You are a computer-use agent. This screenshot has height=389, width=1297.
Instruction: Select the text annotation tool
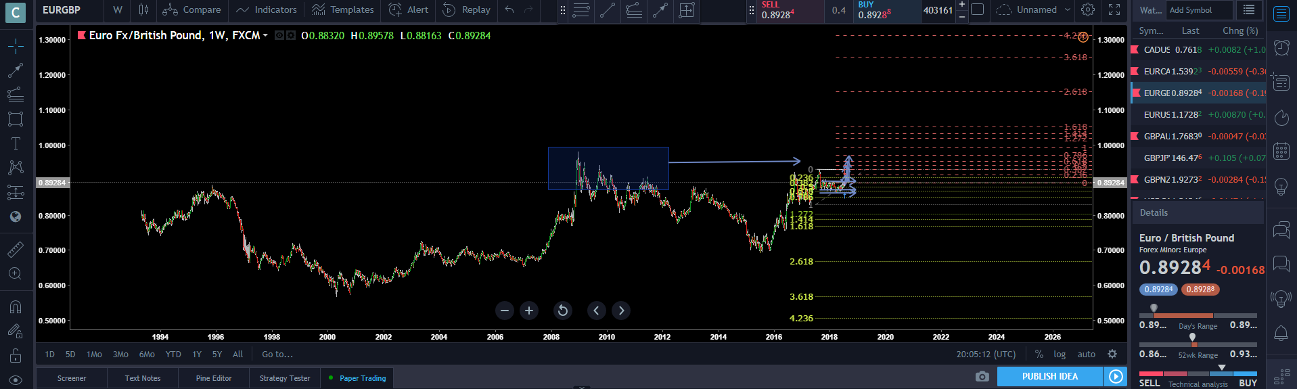click(x=16, y=143)
